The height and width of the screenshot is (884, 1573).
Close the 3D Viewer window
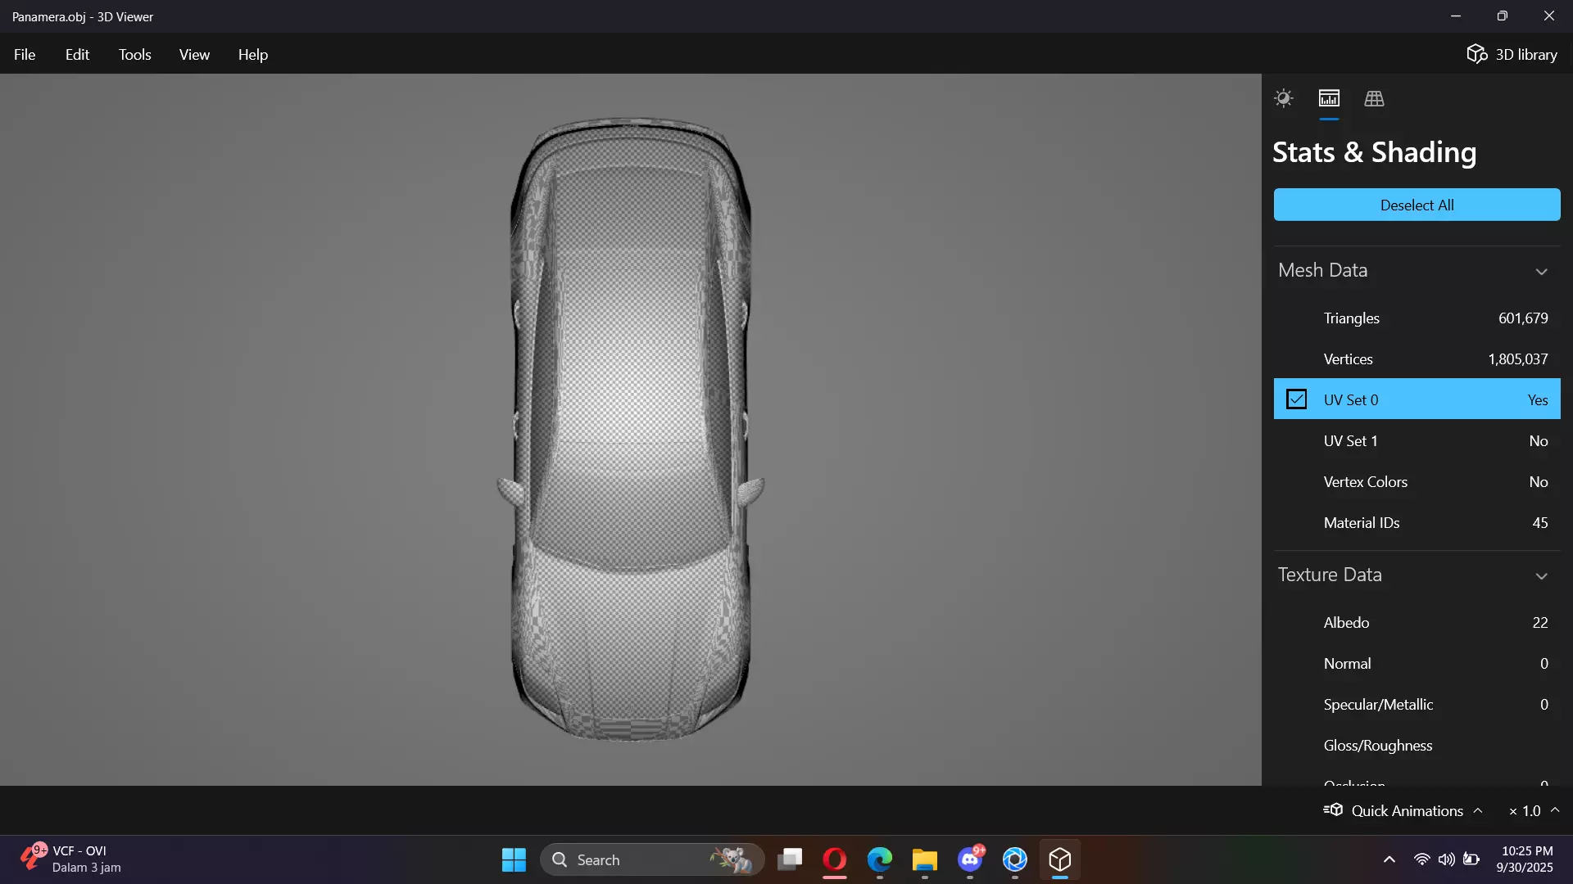coord(1549,16)
